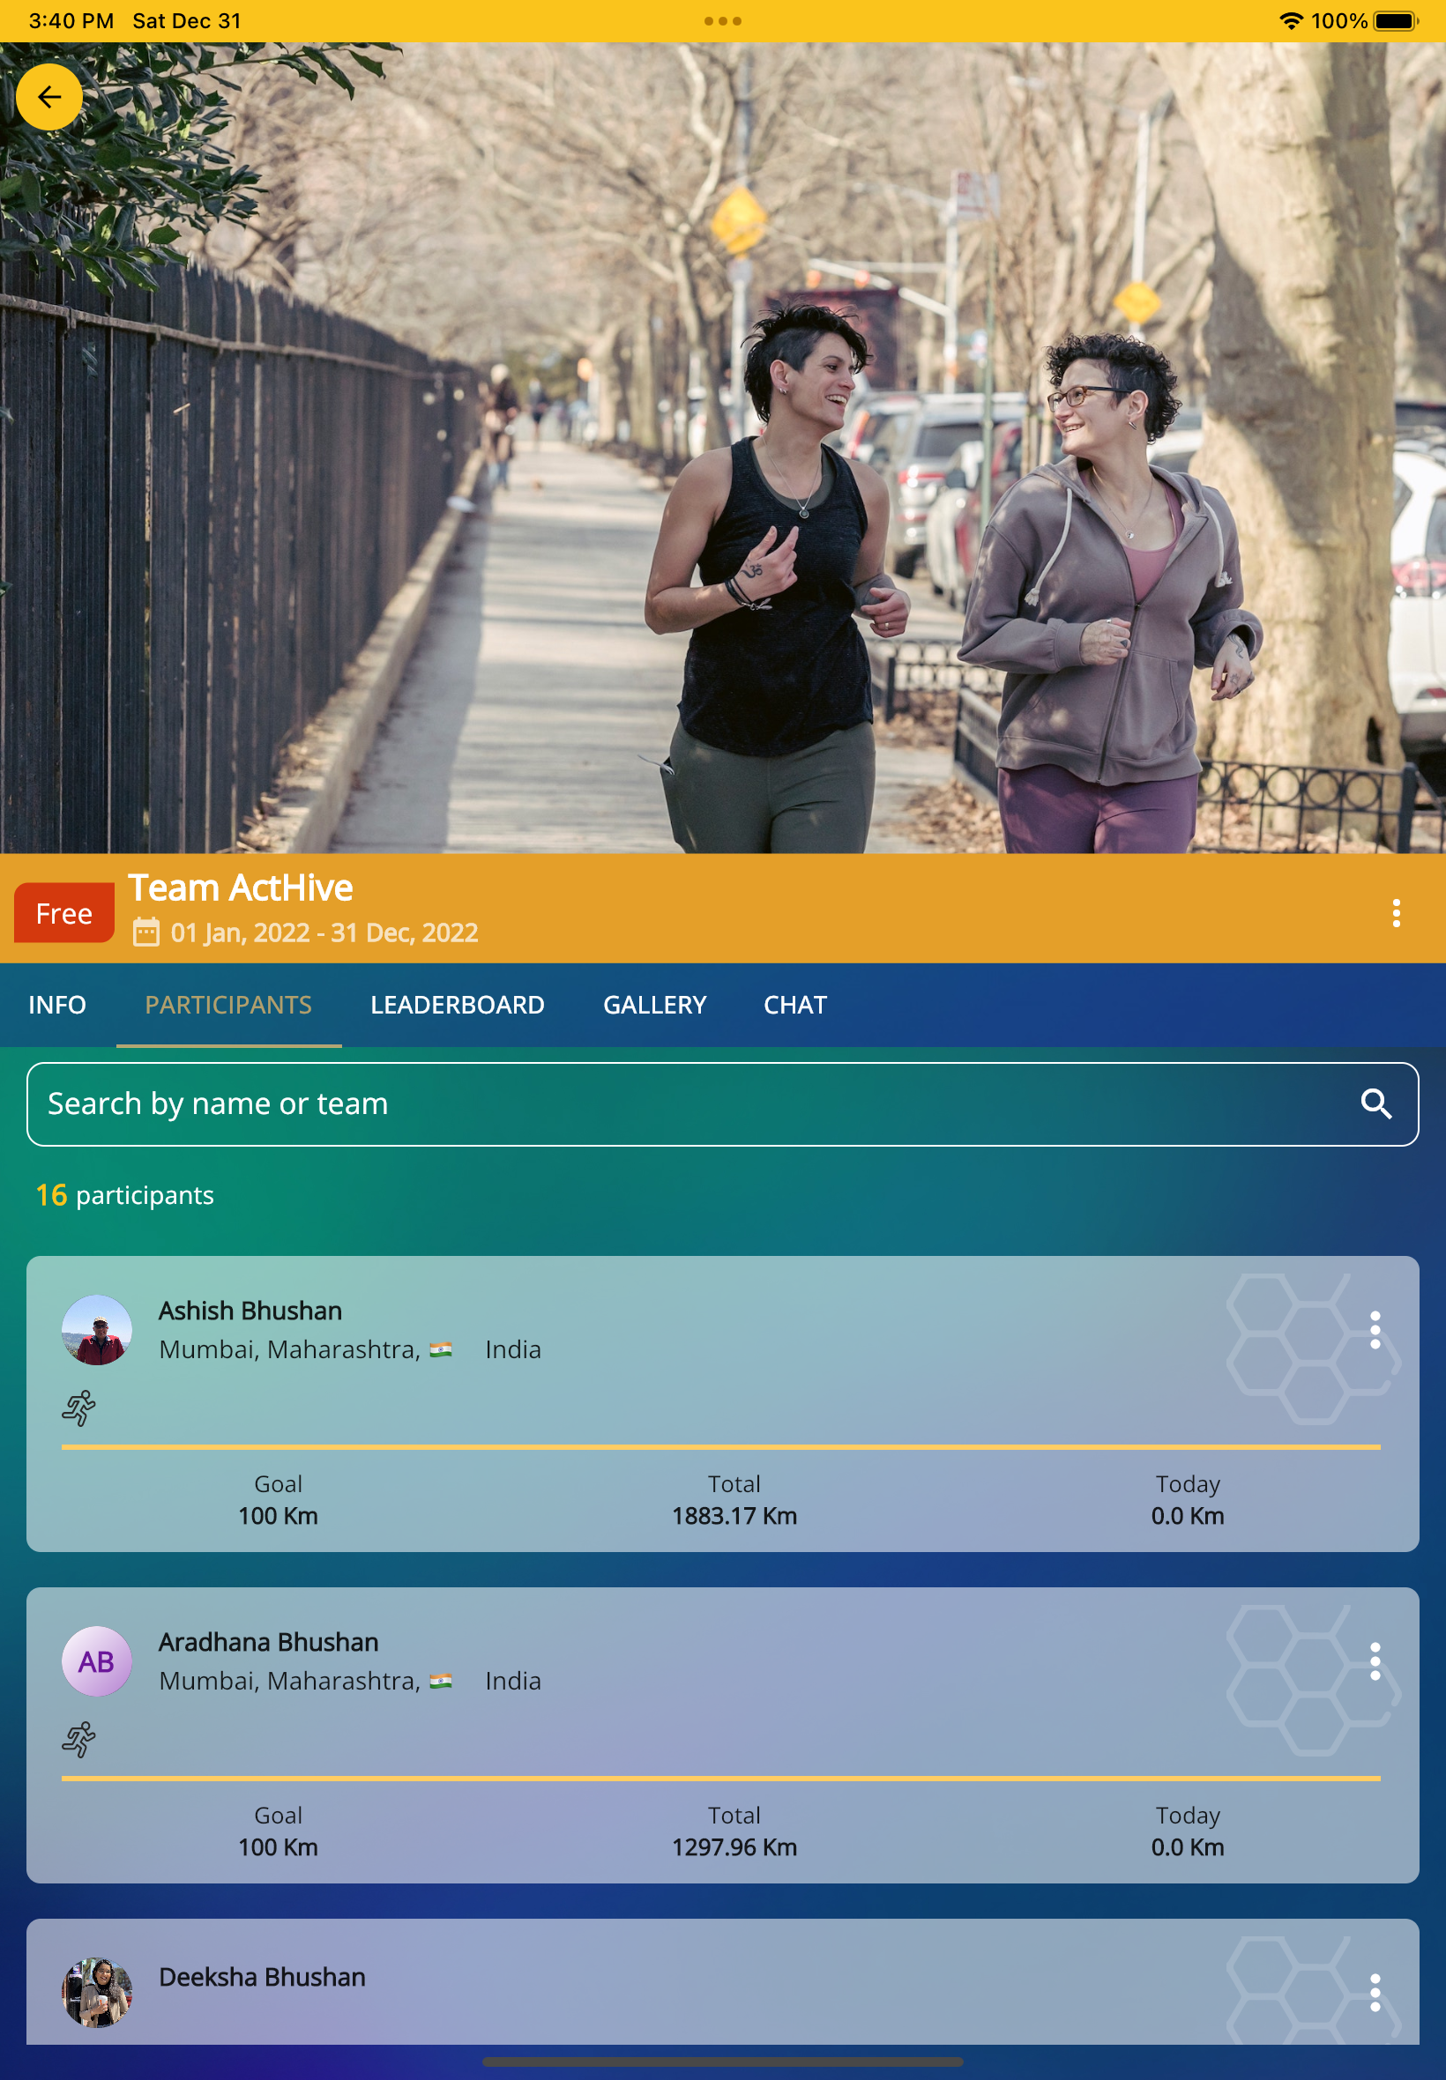Tap the running icon on Aradhana Bhushan's card
Image resolution: width=1446 pixels, height=2080 pixels.
point(78,1740)
